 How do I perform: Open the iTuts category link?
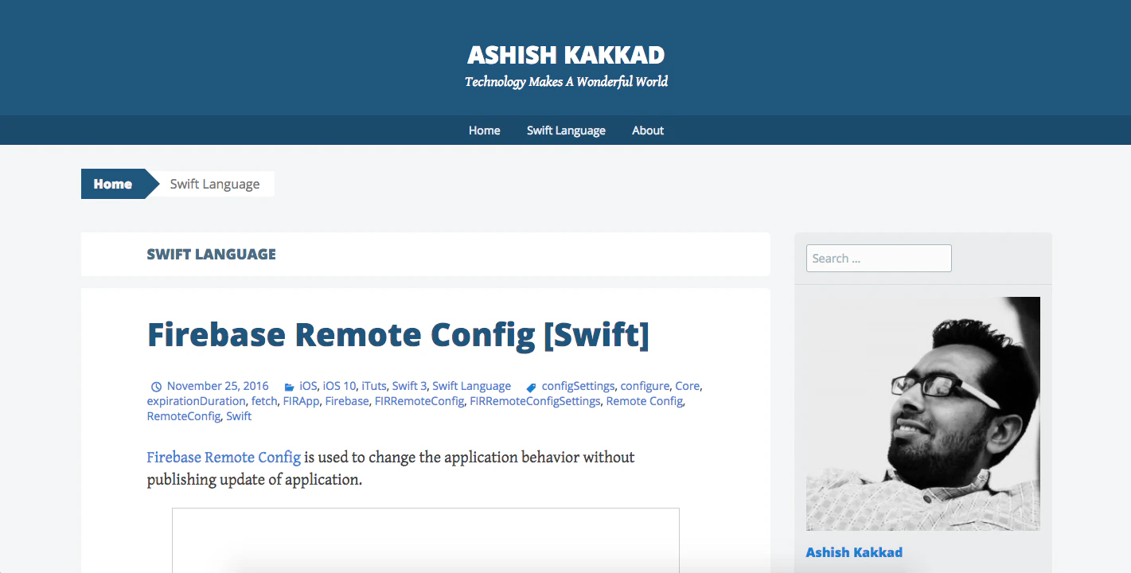pyautogui.click(x=373, y=385)
